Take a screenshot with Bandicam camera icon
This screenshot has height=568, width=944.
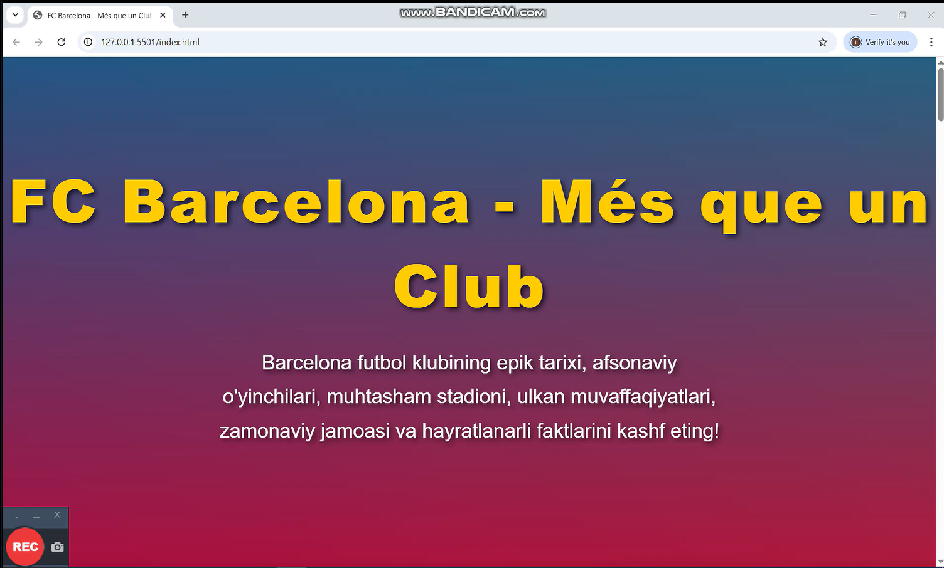[x=58, y=547]
